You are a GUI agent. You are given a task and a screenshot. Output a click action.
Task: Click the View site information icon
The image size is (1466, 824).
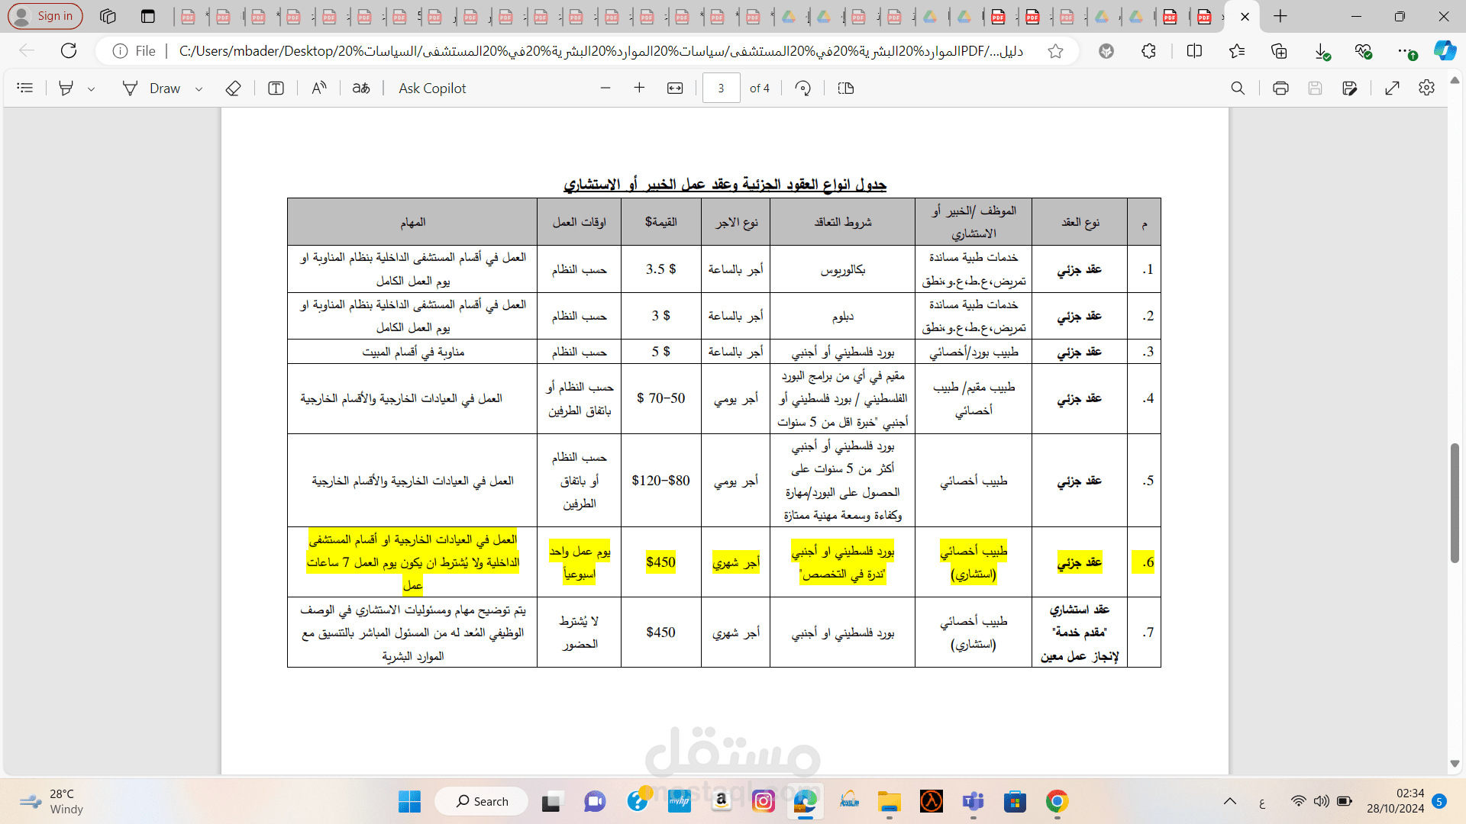(x=120, y=51)
